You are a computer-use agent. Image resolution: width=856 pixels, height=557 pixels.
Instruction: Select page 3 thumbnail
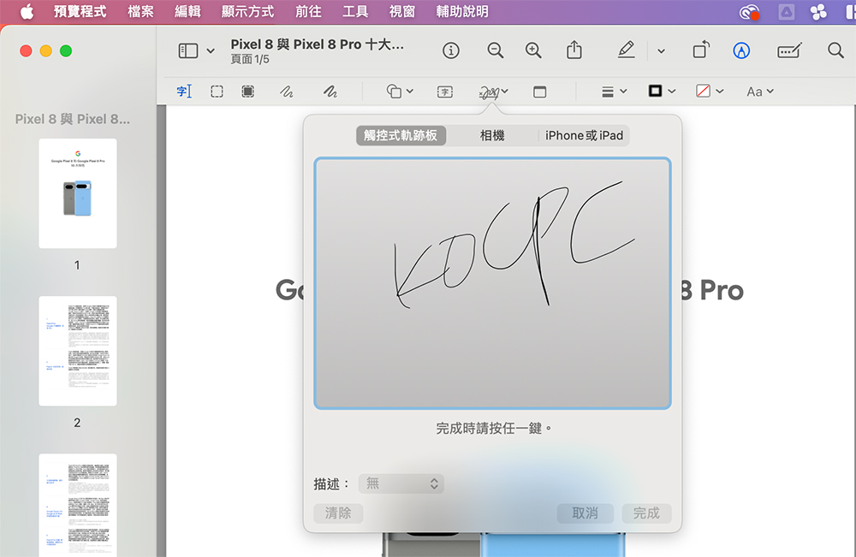78,505
